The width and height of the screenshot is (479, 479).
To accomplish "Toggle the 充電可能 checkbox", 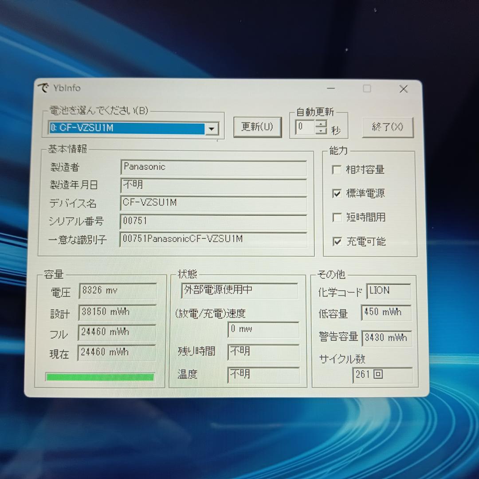I will [x=337, y=242].
